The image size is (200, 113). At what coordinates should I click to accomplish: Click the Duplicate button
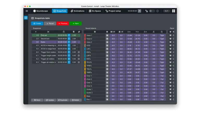click(x=63, y=100)
